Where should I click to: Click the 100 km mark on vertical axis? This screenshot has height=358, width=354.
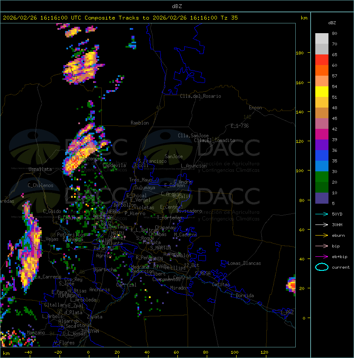300,171
